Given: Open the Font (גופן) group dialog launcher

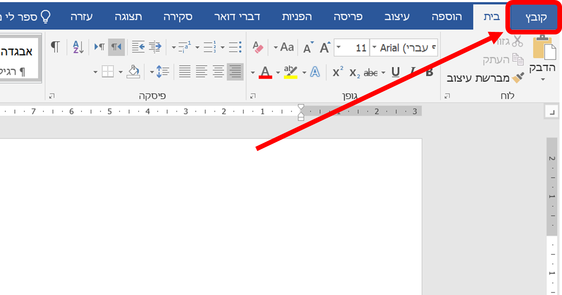Looking at the screenshot, I should pos(253,96).
